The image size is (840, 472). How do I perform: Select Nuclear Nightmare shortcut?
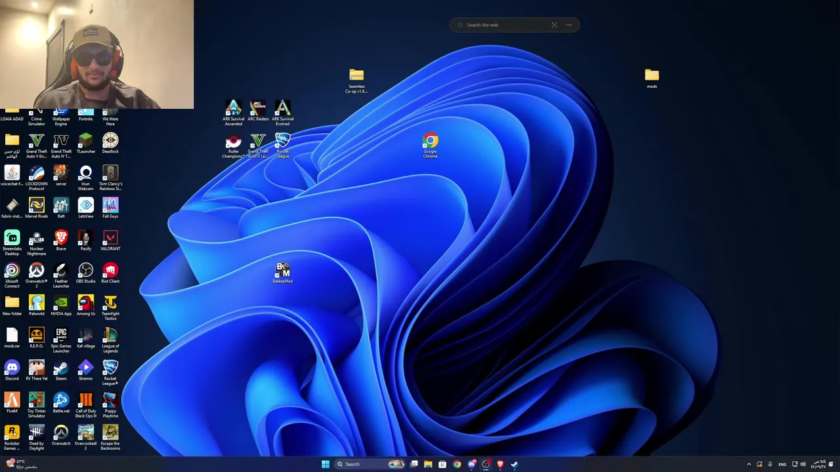(x=36, y=243)
